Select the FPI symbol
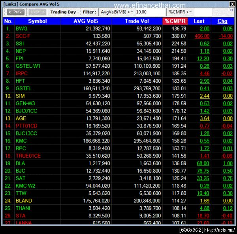The image size is (237, 234). [20, 59]
